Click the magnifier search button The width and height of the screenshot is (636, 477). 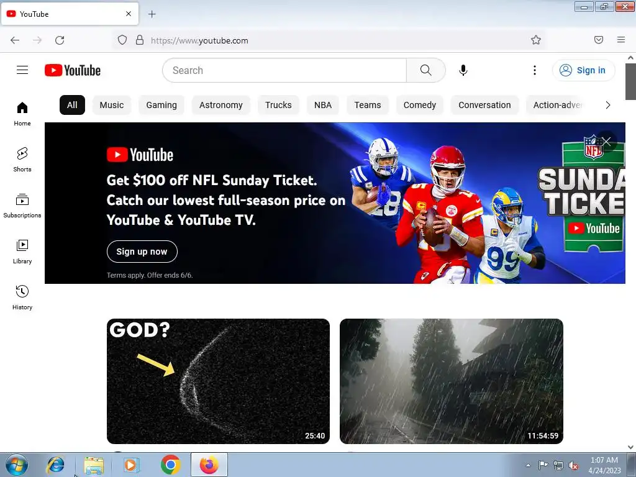coord(426,70)
